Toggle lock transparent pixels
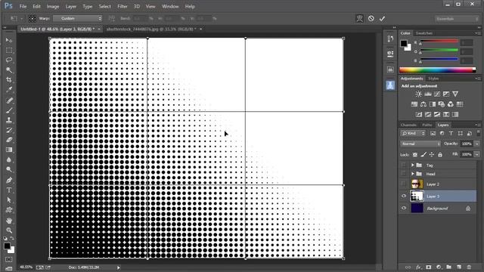The width and height of the screenshot is (484, 272). [x=415, y=154]
